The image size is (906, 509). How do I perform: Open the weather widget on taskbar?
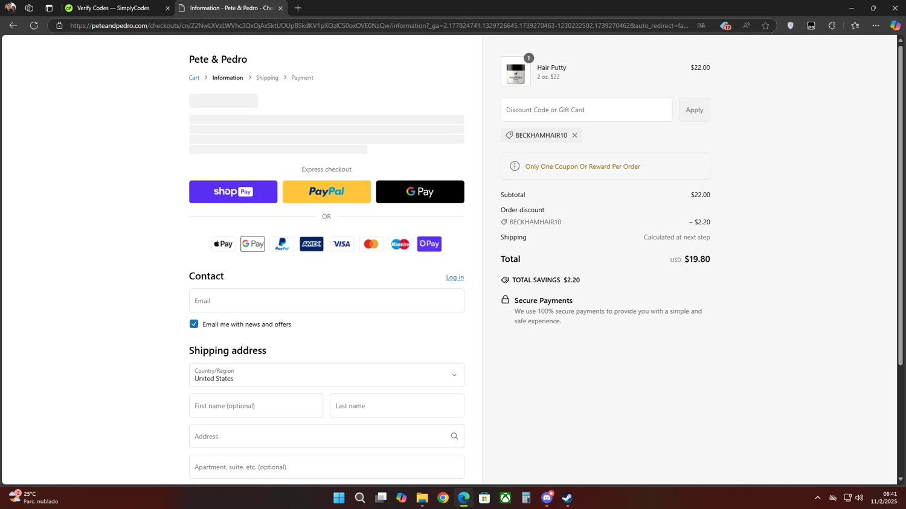pyautogui.click(x=35, y=498)
